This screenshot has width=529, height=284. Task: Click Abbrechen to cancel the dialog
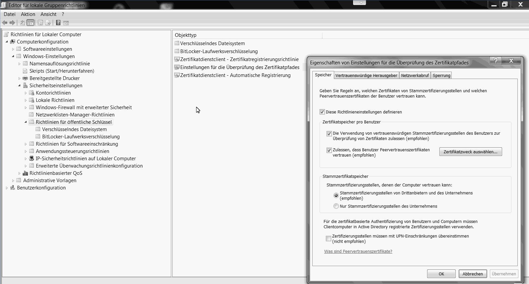[473, 274]
